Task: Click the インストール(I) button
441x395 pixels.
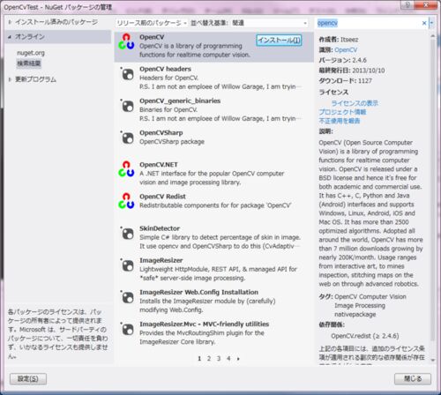Action: pos(279,41)
